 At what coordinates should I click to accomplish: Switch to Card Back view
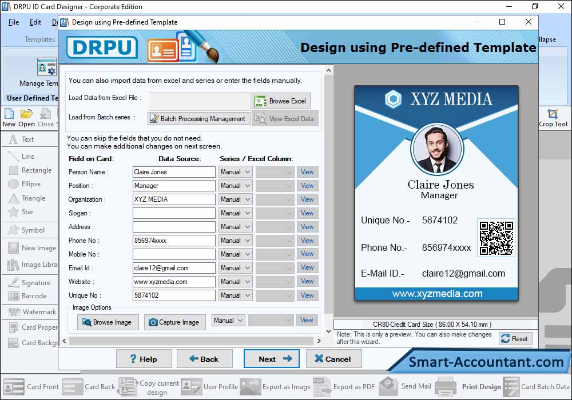pyautogui.click(x=88, y=386)
